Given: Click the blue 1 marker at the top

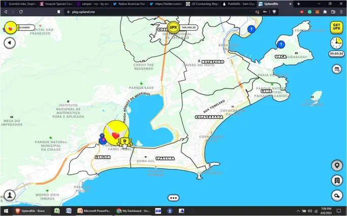Looking at the screenshot, I should 251,29.
